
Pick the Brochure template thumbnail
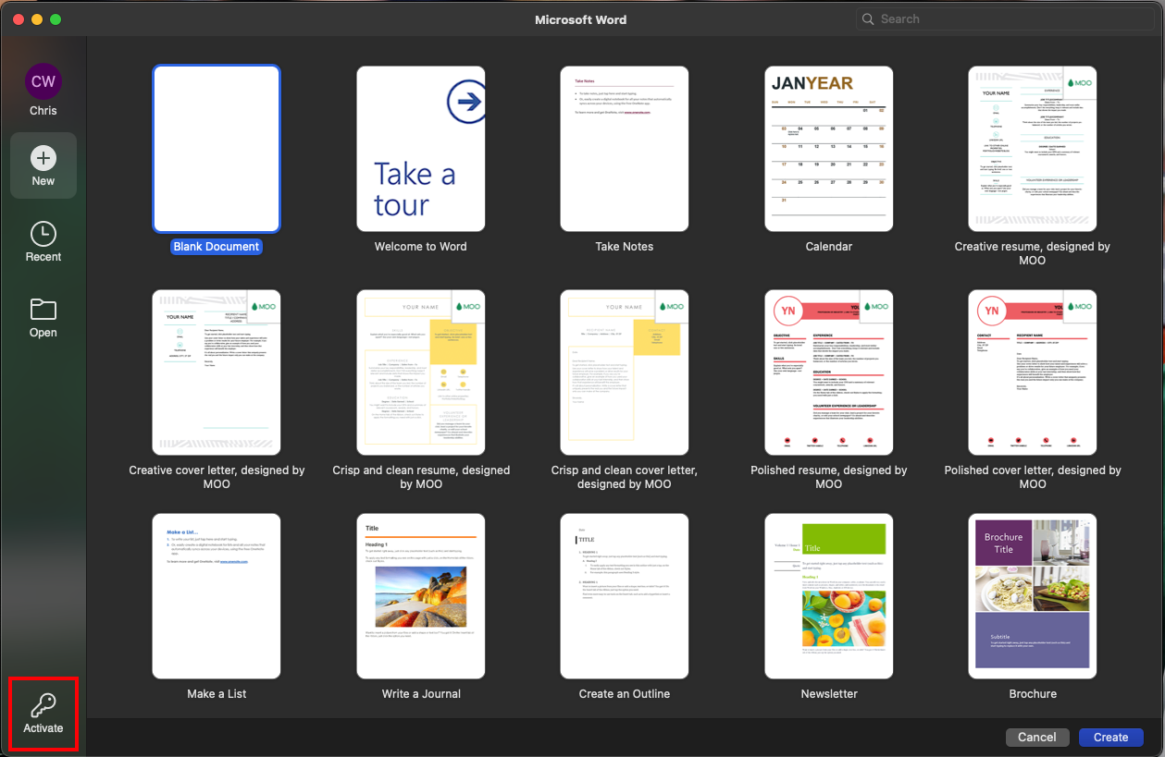tap(1032, 596)
